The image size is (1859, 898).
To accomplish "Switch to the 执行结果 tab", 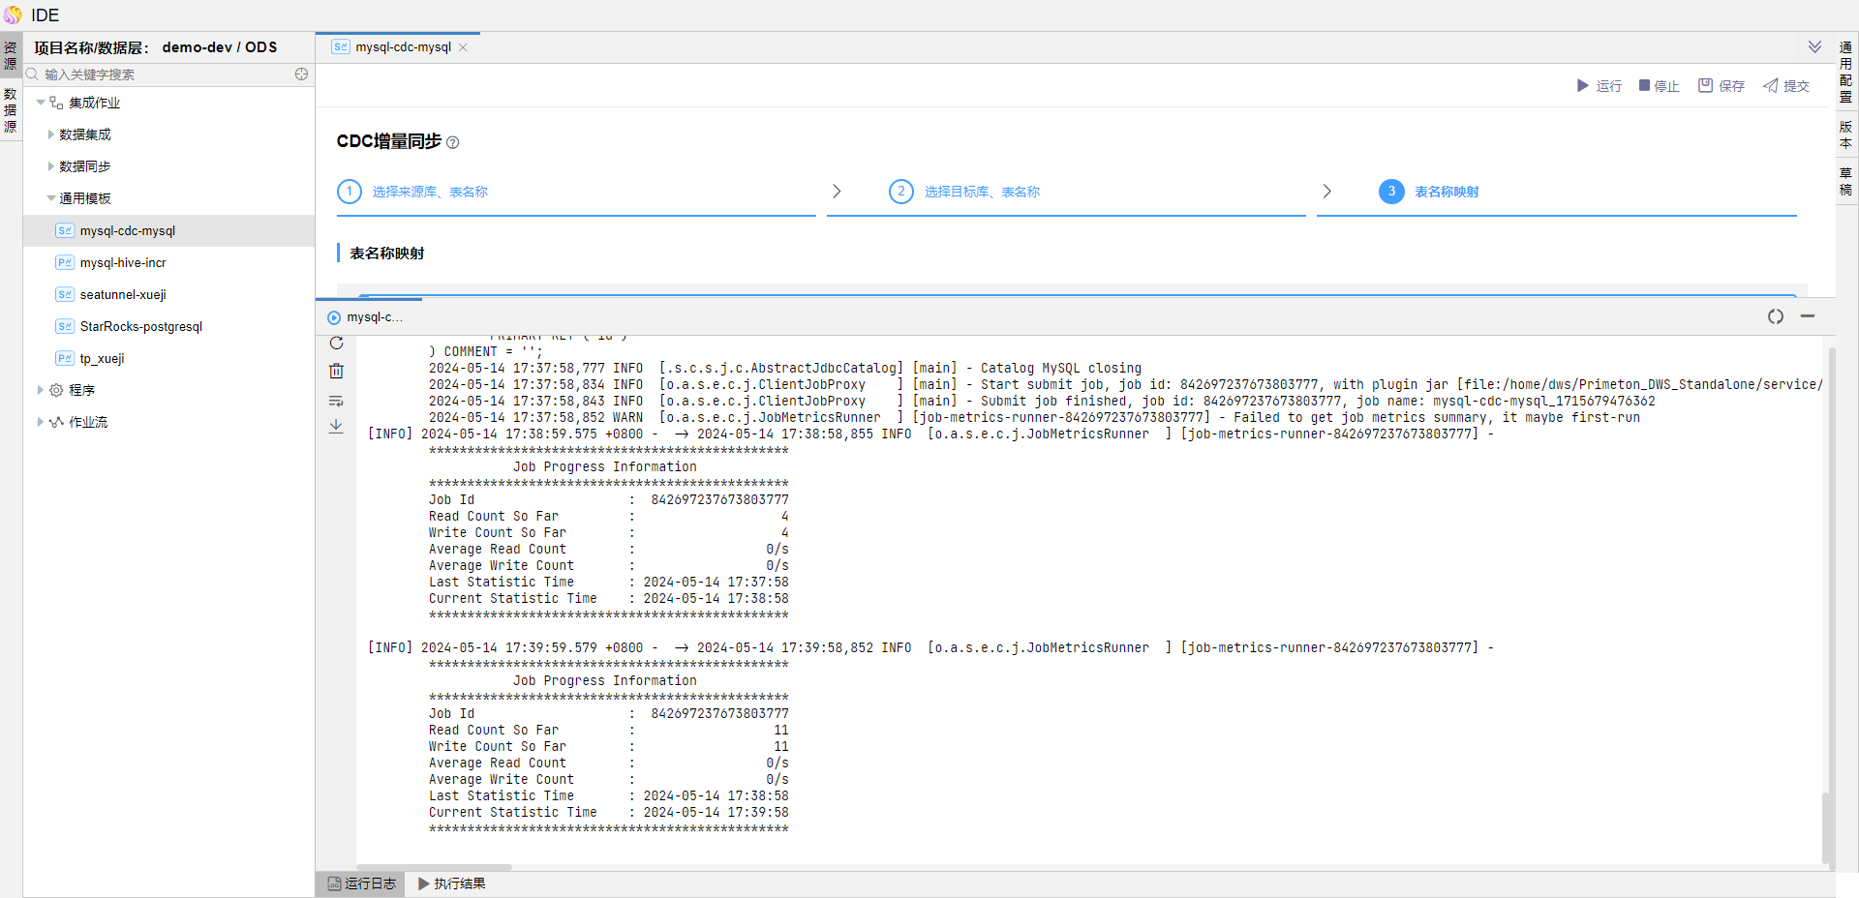I will 451,883.
